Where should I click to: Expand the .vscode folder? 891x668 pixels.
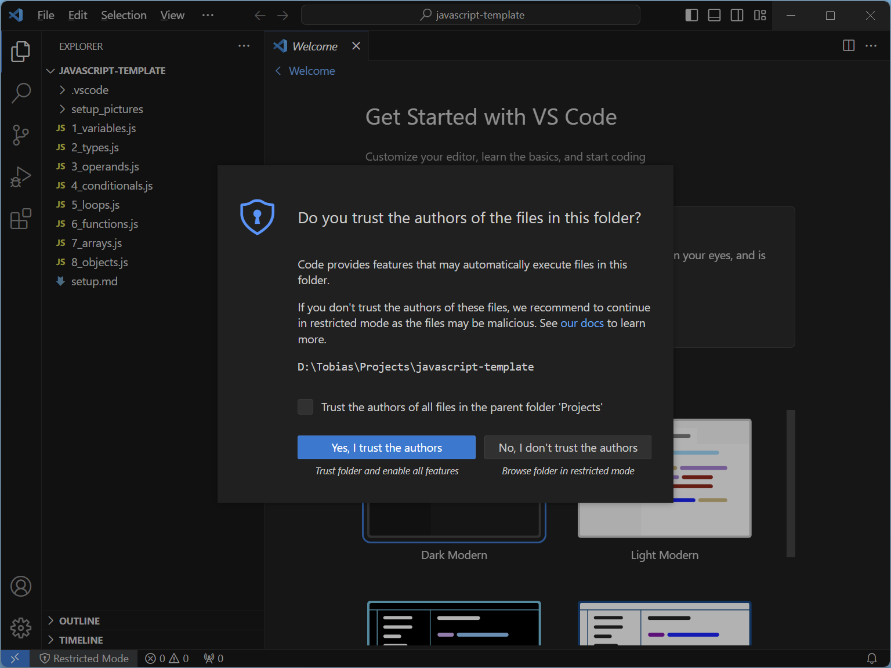pos(90,90)
